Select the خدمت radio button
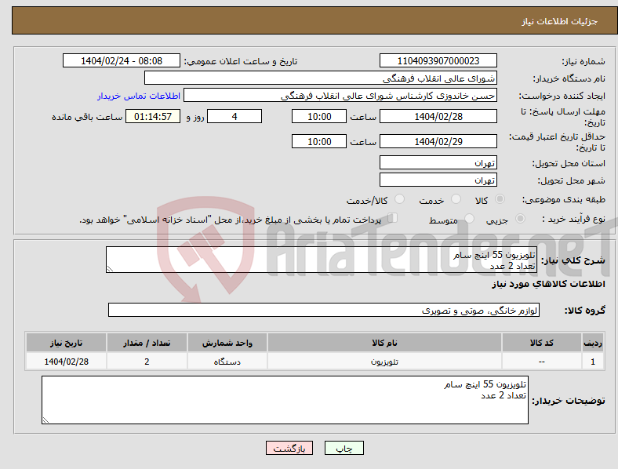The height and width of the screenshot is (469, 618). point(456,199)
